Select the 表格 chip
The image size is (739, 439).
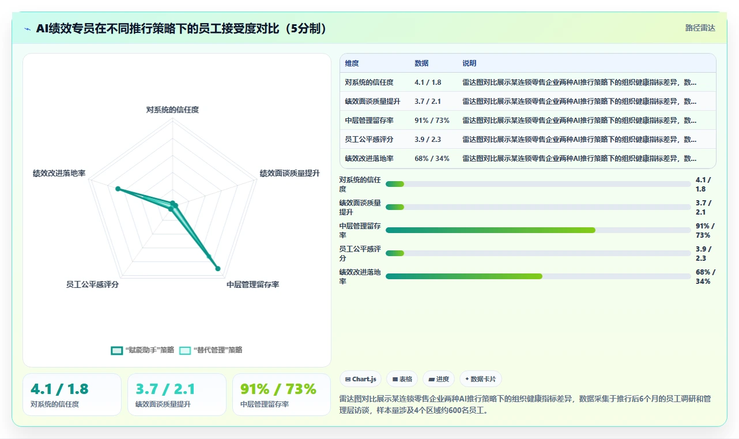coord(402,379)
